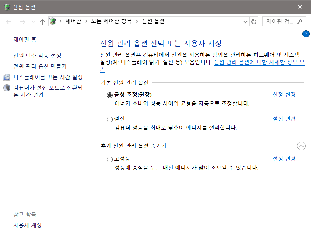Select the 균형 조정(권장) power plan

(x=110, y=95)
